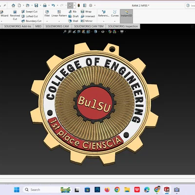This screenshot has height=195, width=195.
Task: Open the Windows Start menu
Action: coord(17,190)
